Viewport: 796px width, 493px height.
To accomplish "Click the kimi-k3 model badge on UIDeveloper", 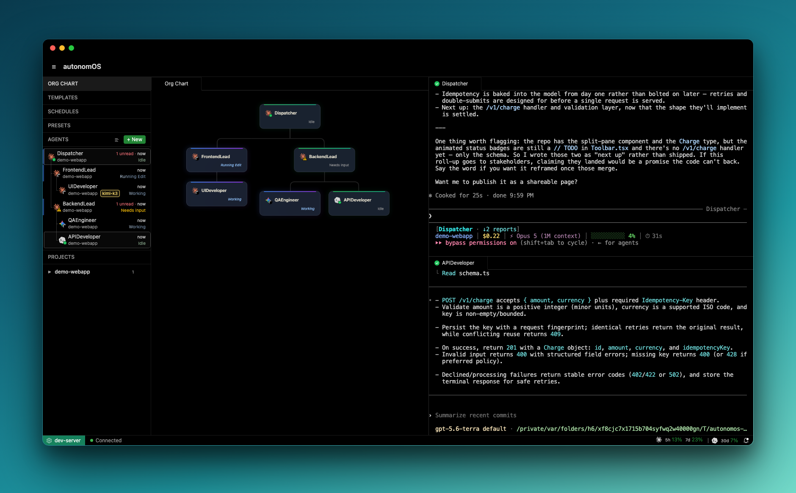I will coord(110,194).
